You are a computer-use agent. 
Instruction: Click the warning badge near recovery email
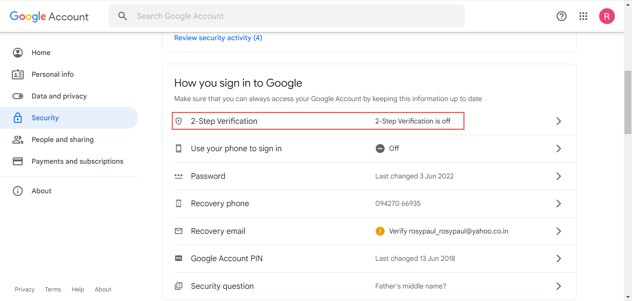(380, 231)
